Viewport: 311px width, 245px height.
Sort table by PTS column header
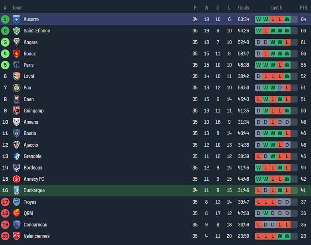303,8
